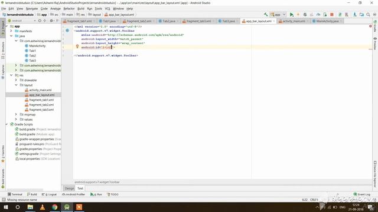Open the Windows Start menu
Screen dimensions: 378x212
6,207
